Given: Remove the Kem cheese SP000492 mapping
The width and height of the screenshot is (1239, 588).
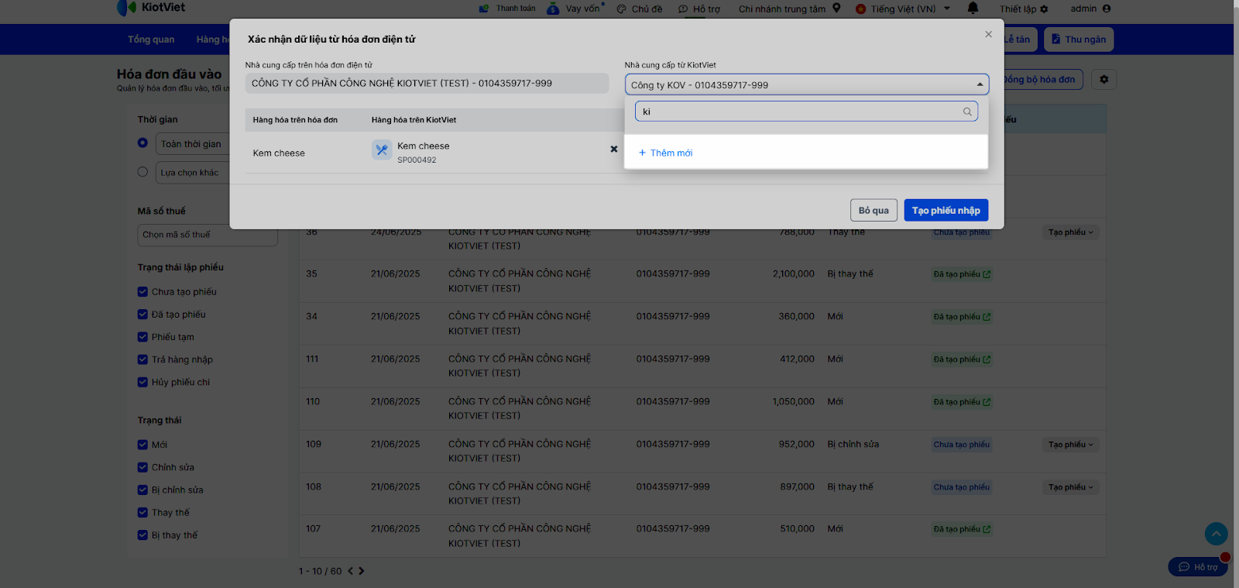Looking at the screenshot, I should coord(614,149).
